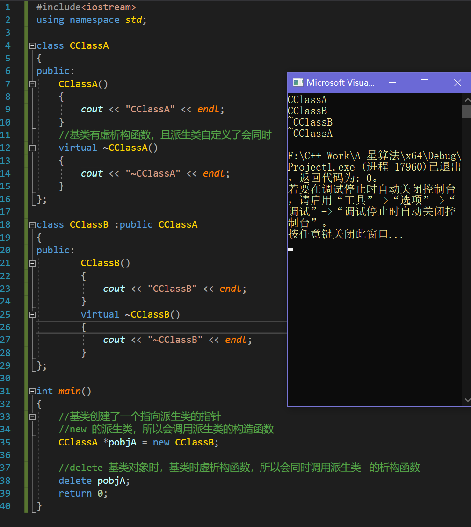Click '~CClassA' output line in console
Screen dimensions: 471x527
pyautogui.click(x=310, y=134)
